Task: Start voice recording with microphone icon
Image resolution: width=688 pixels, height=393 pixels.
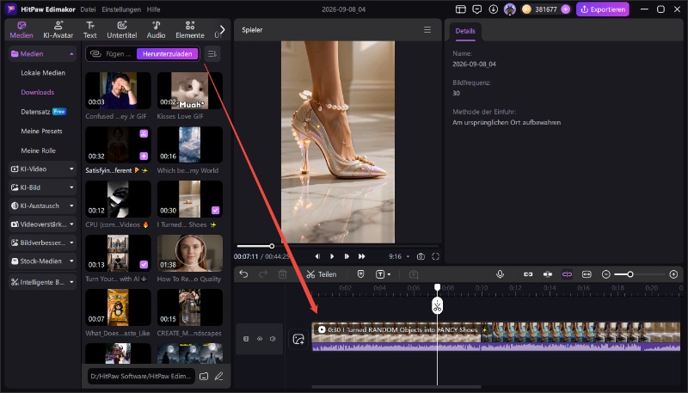Action: click(500, 274)
